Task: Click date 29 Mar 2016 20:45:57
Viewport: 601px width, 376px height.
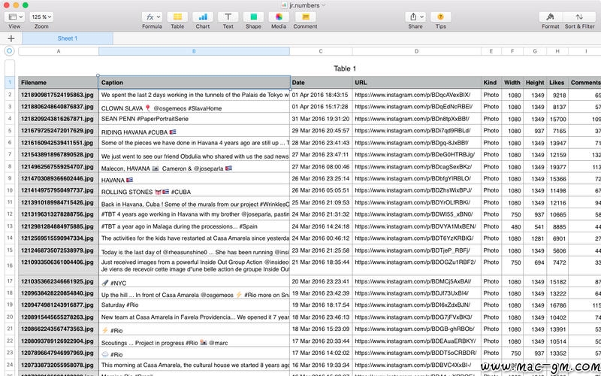Action: [321, 131]
